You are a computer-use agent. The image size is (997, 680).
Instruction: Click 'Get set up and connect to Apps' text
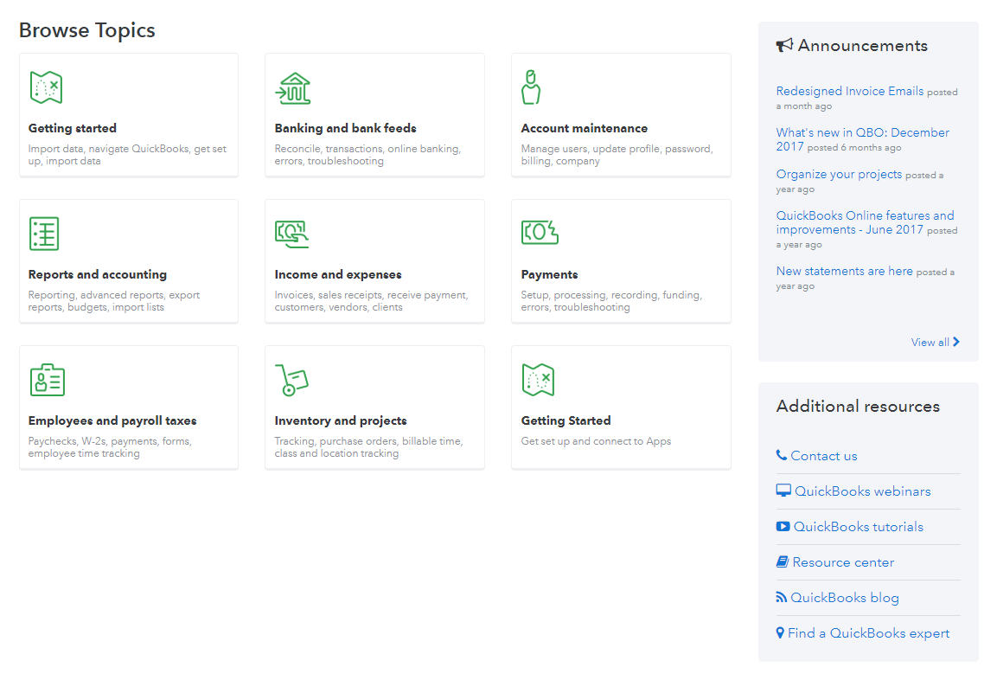click(596, 441)
